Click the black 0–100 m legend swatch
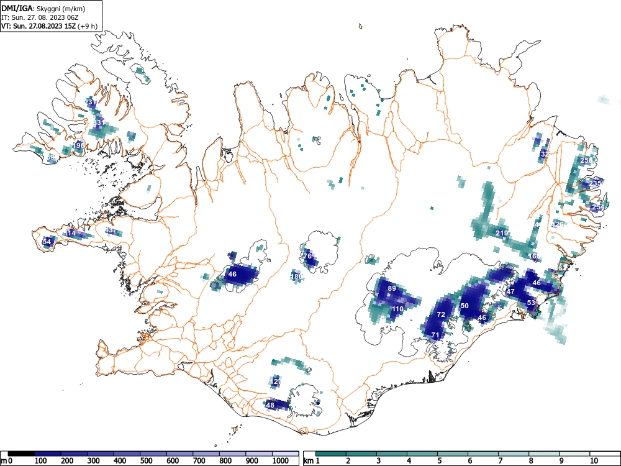 21,454
